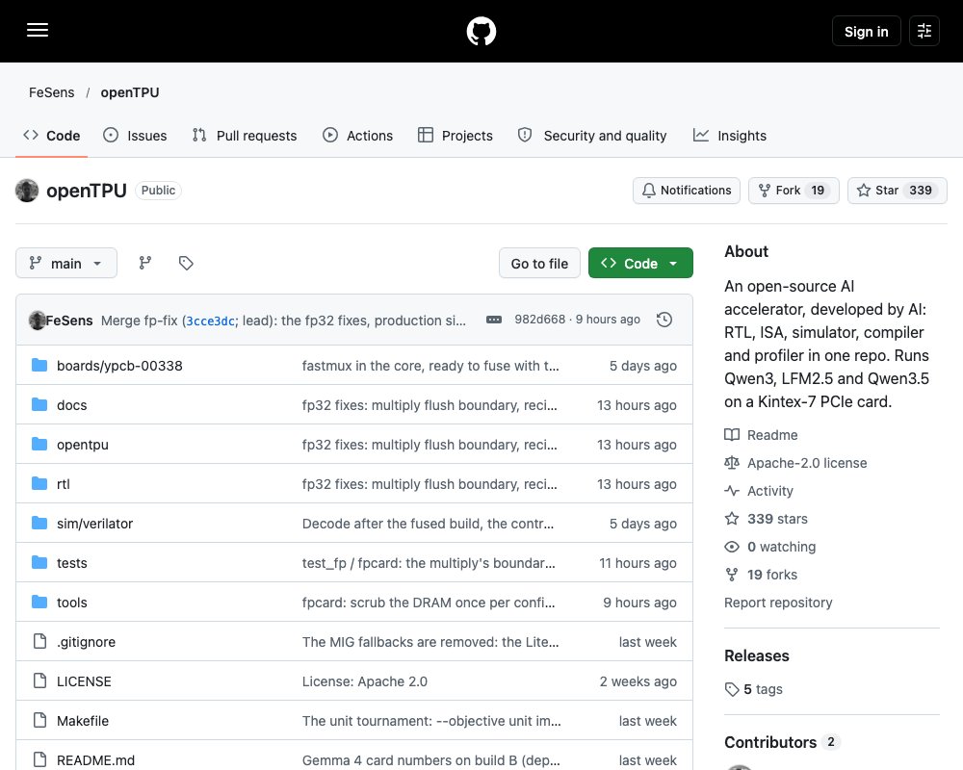Click Report repository link
This screenshot has height=770, width=963.
tap(778, 603)
